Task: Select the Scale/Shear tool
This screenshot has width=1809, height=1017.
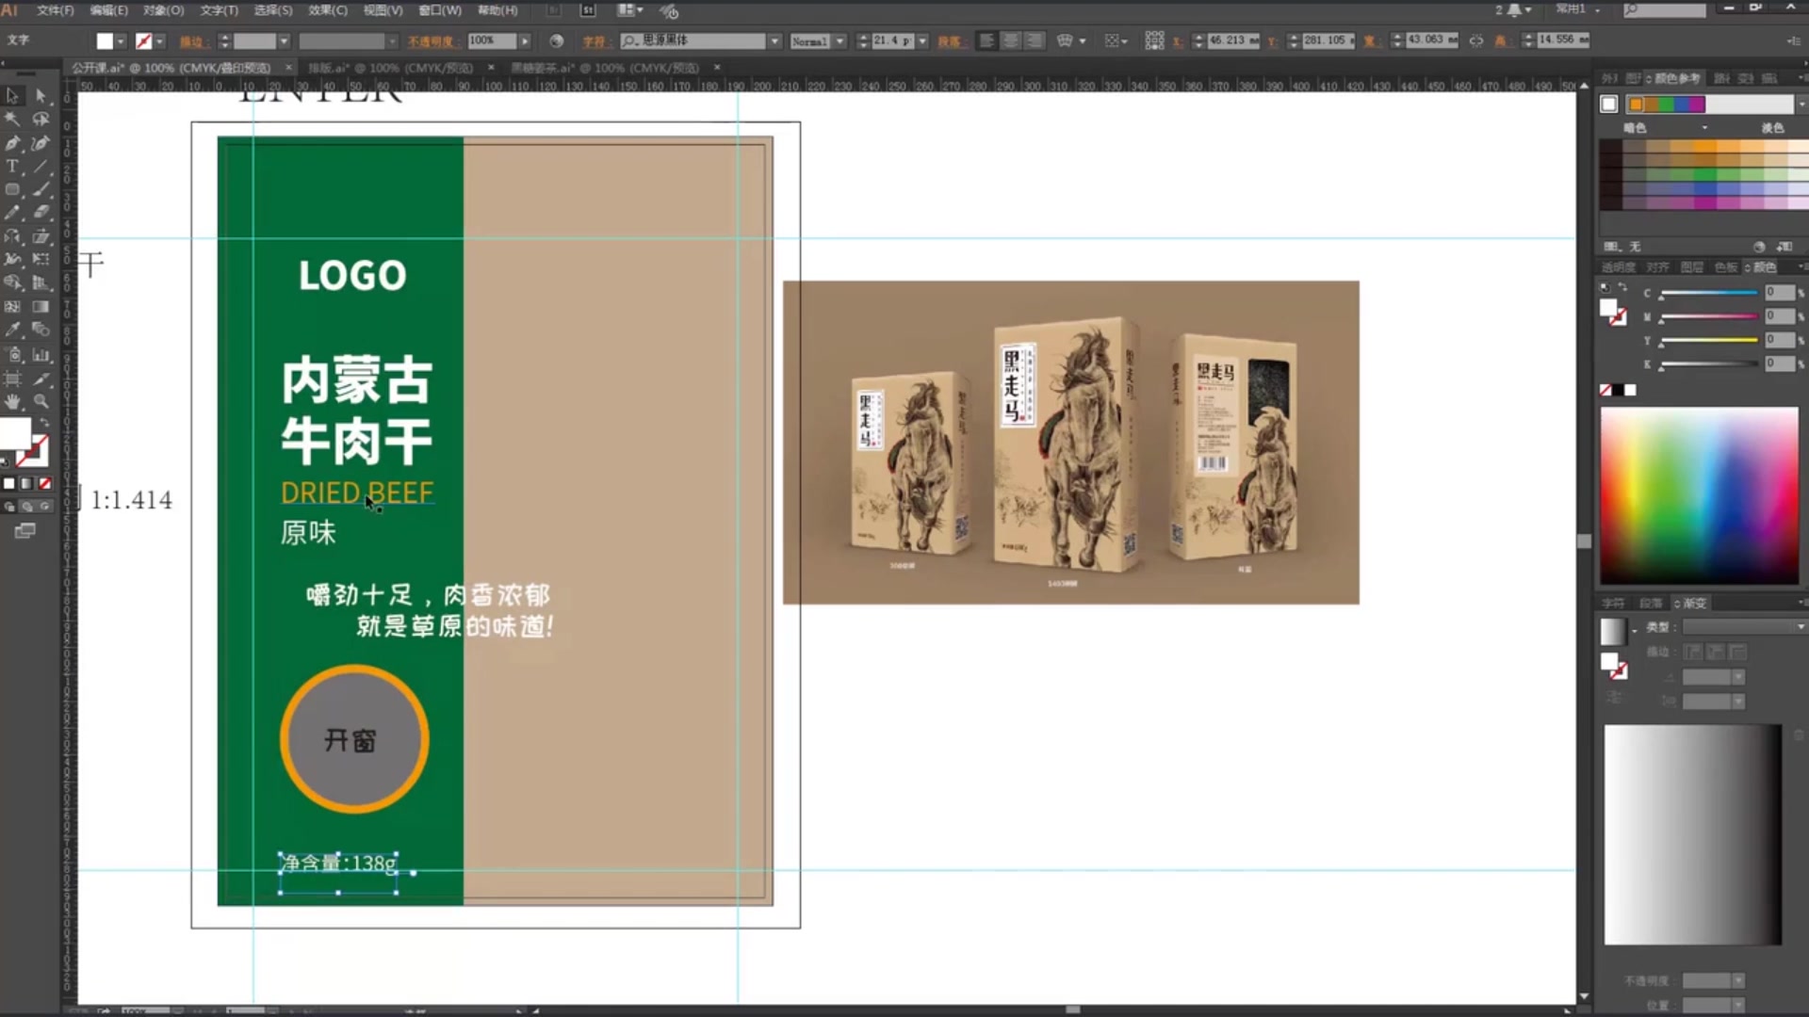Action: point(41,236)
